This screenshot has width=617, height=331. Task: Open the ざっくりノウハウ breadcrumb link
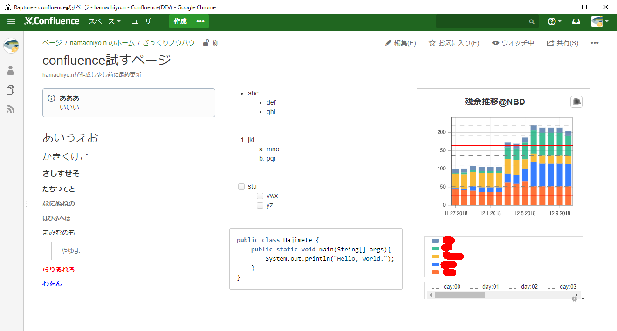(169, 43)
